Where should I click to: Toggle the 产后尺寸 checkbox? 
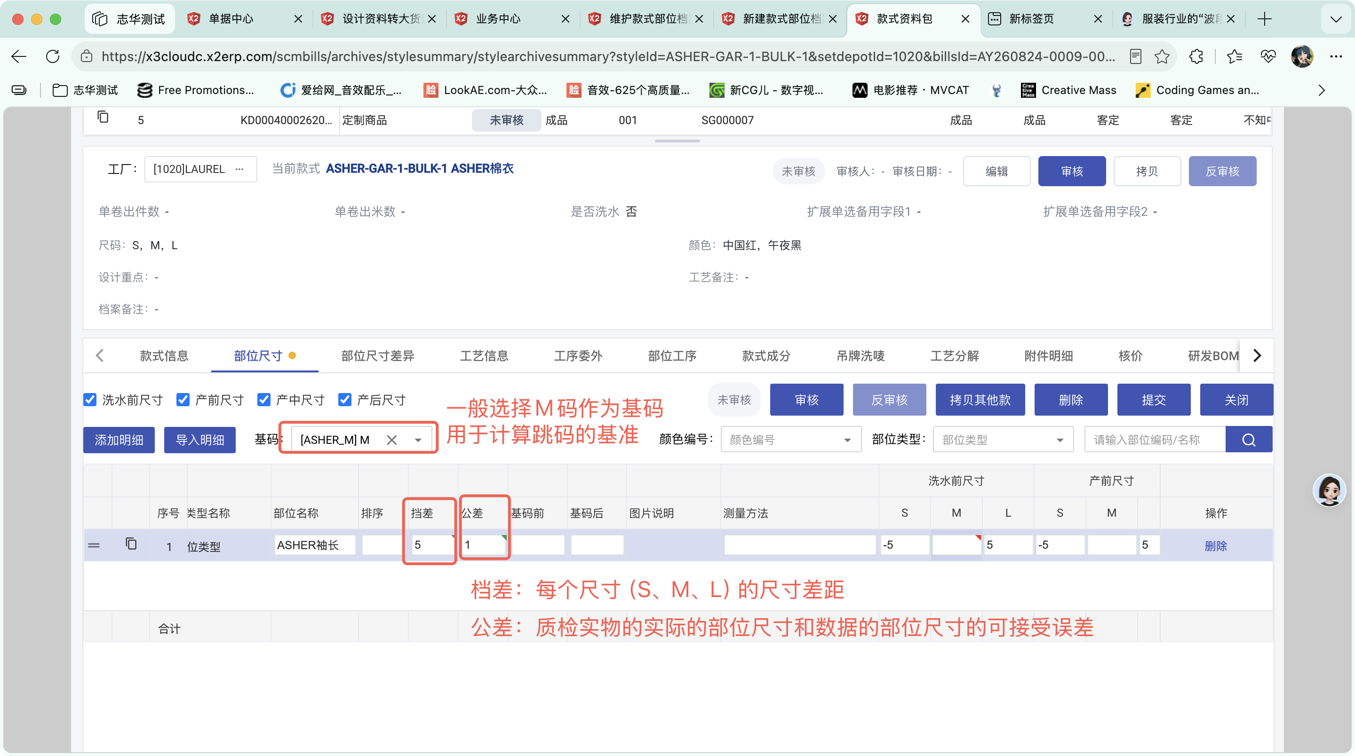pyautogui.click(x=344, y=400)
